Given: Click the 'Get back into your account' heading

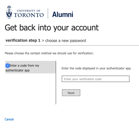Looking at the screenshot, I should [52, 28].
